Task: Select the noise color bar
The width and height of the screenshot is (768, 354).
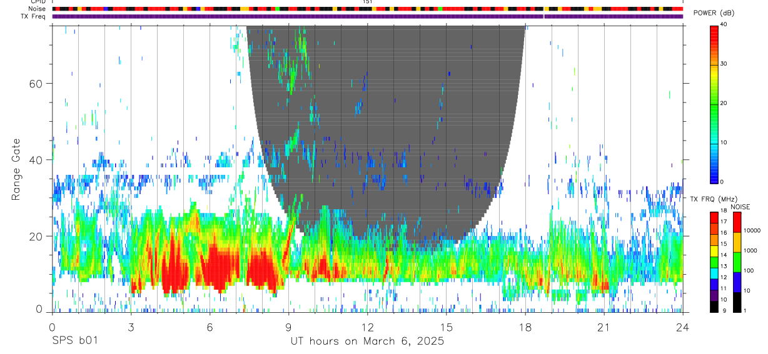Action: coord(737,262)
